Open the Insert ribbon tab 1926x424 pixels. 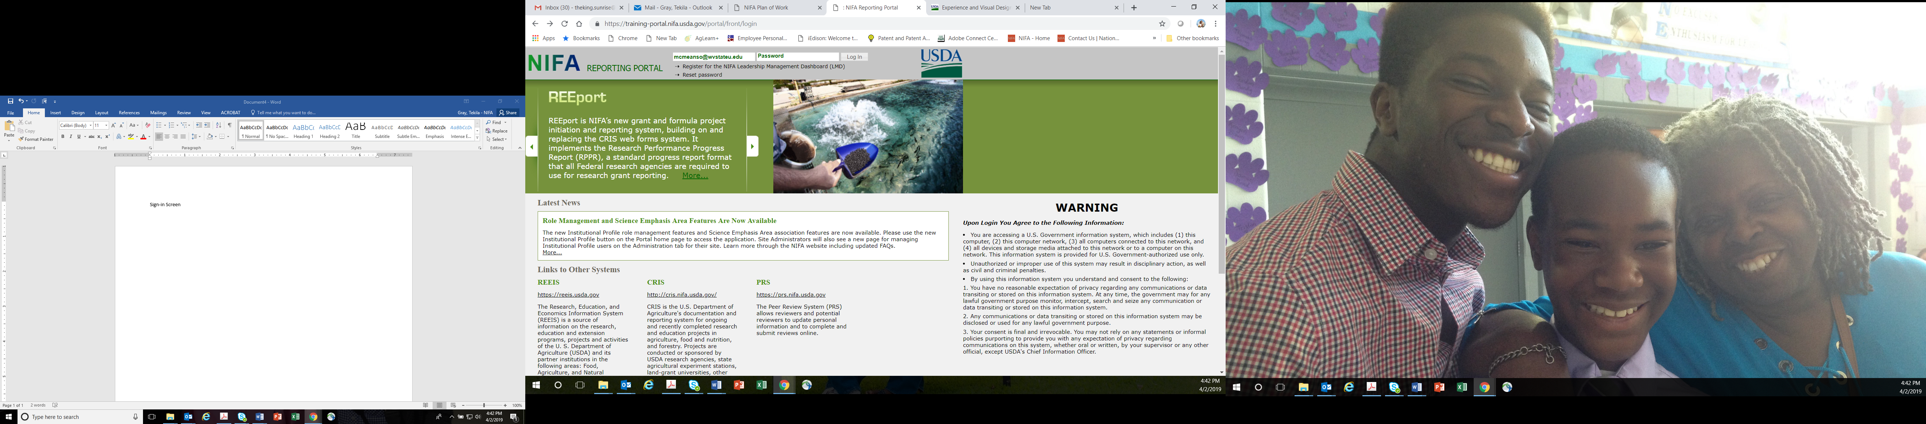pyautogui.click(x=55, y=113)
